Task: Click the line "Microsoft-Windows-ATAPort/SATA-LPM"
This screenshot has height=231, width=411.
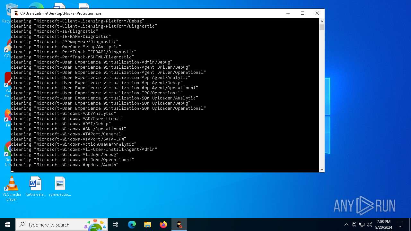Action: click(x=68, y=139)
